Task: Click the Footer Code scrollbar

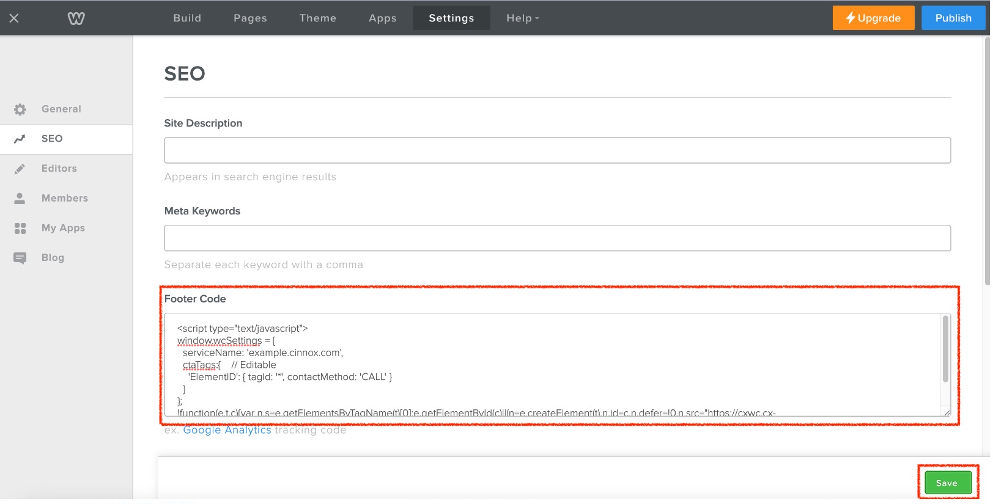Action: [946, 348]
